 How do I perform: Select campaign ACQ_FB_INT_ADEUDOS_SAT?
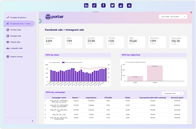click(59, 111)
